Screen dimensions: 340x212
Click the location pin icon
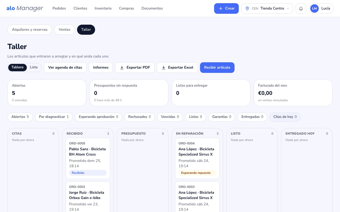coord(247,8)
